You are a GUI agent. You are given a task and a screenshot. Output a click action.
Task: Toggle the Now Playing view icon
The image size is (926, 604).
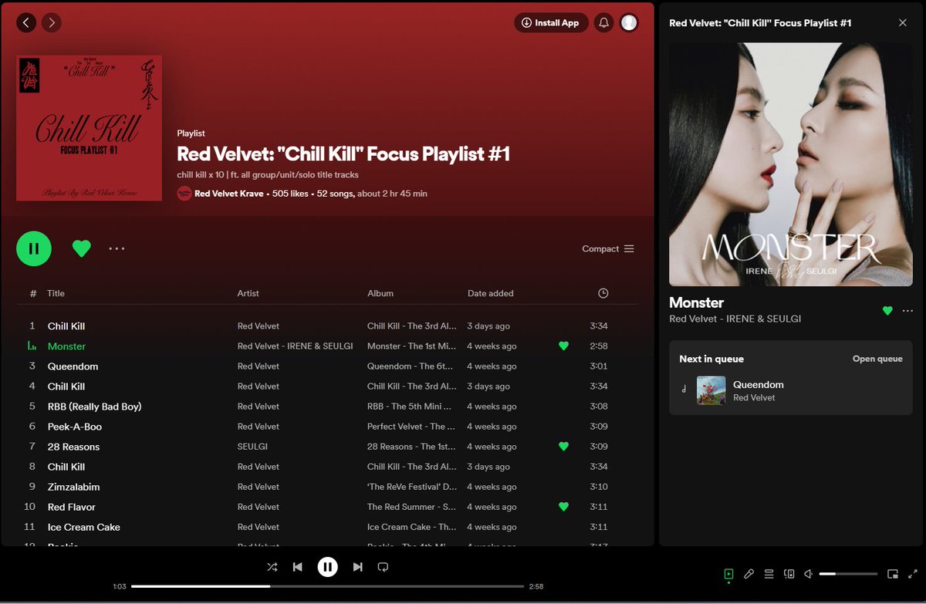pos(728,574)
